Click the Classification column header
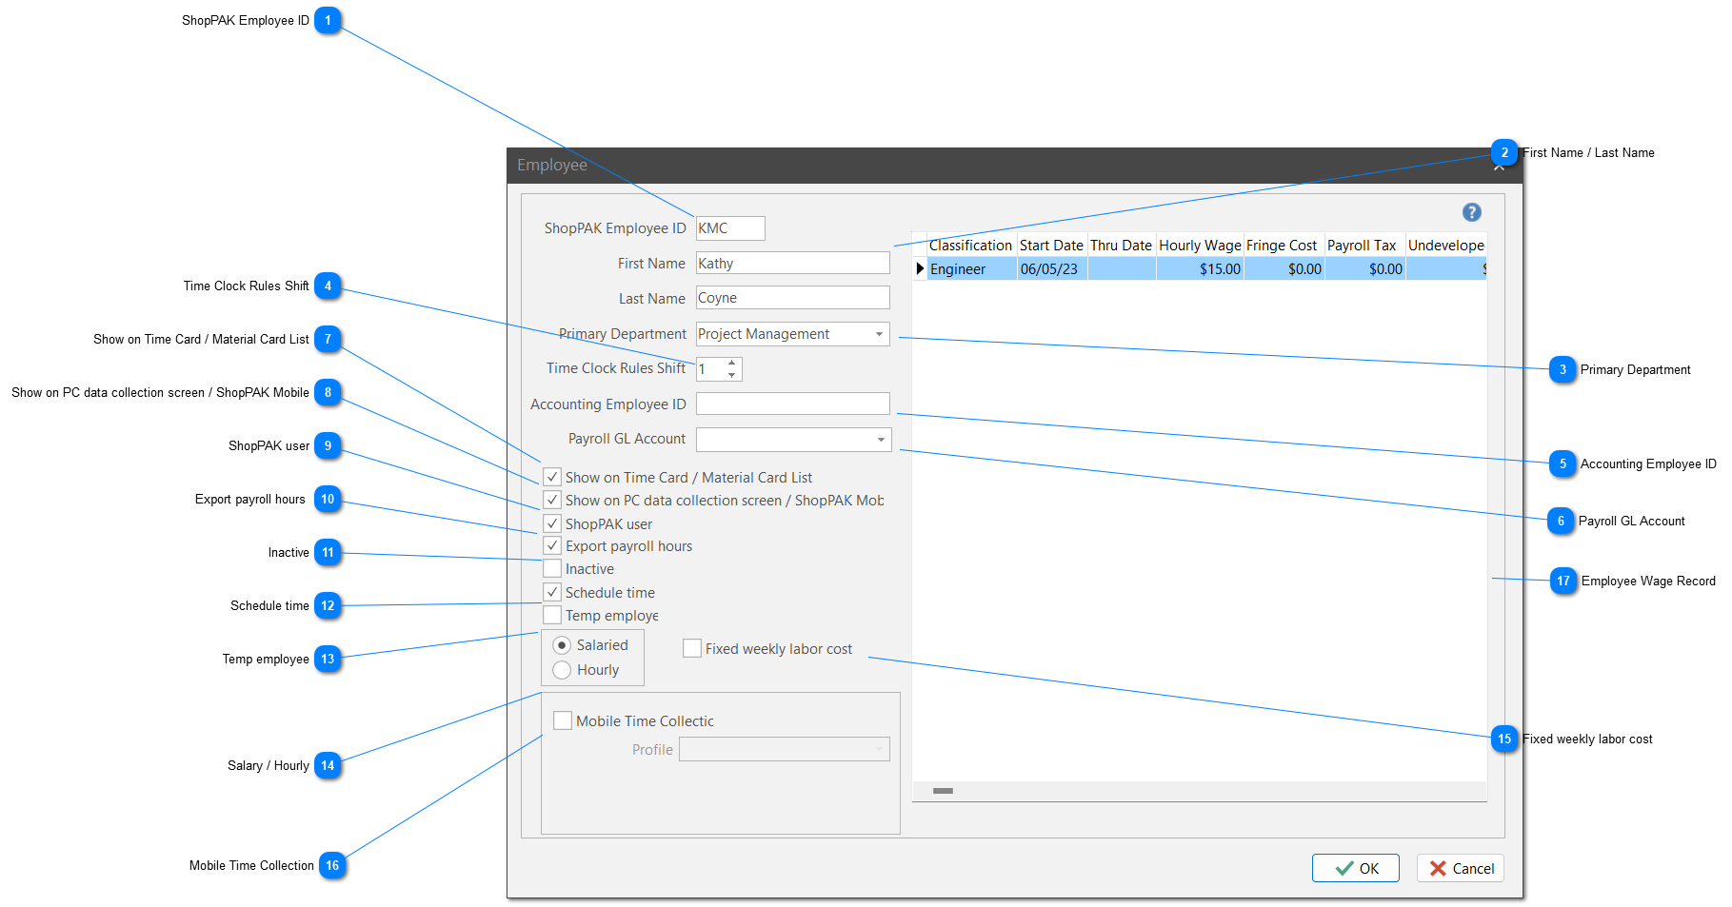 coord(969,245)
